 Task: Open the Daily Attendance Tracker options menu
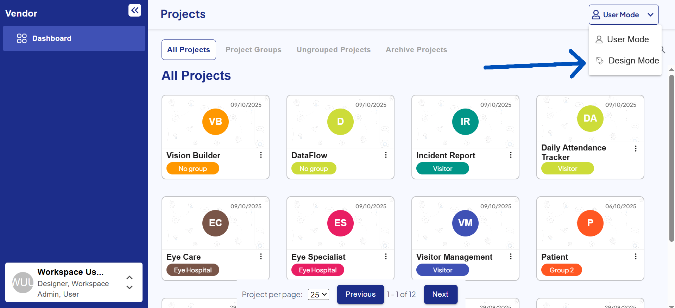(636, 149)
